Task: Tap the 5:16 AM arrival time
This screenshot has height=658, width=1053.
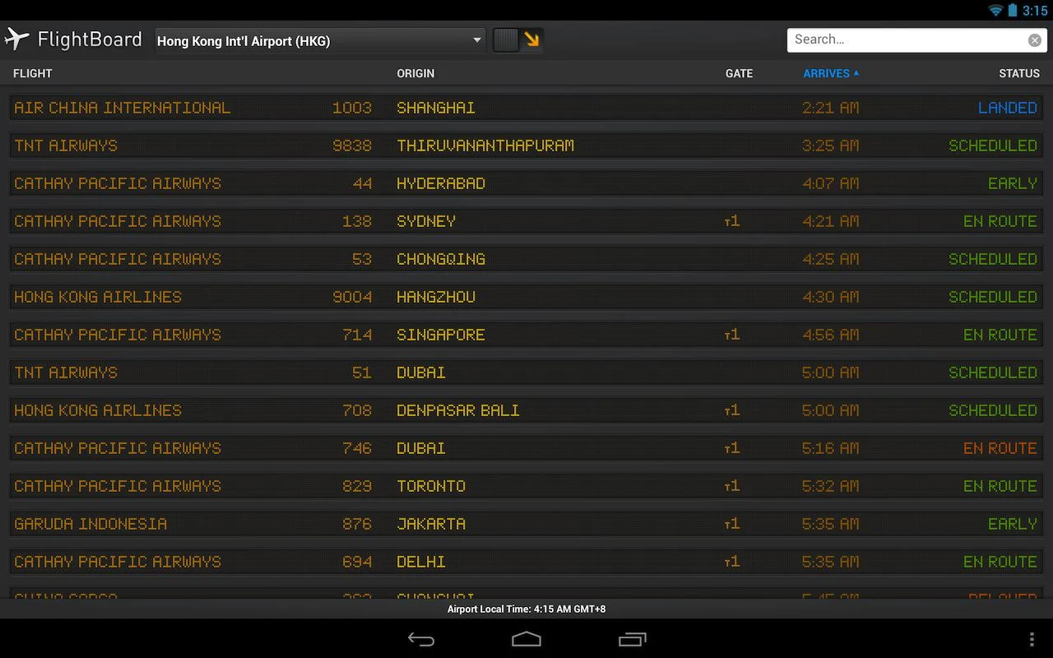Action: click(831, 448)
